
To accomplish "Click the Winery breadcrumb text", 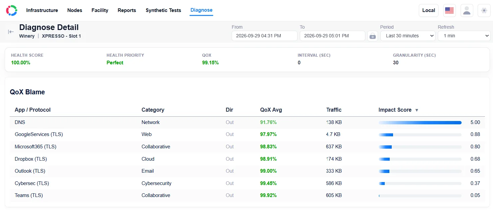I will tap(27, 36).
